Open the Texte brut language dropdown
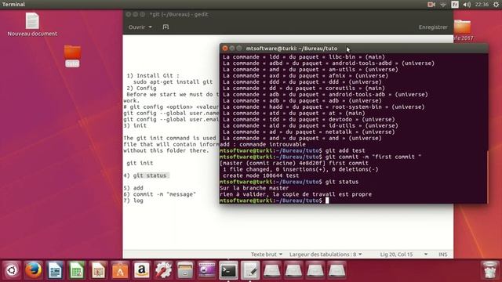502x282 pixels. (x=267, y=255)
